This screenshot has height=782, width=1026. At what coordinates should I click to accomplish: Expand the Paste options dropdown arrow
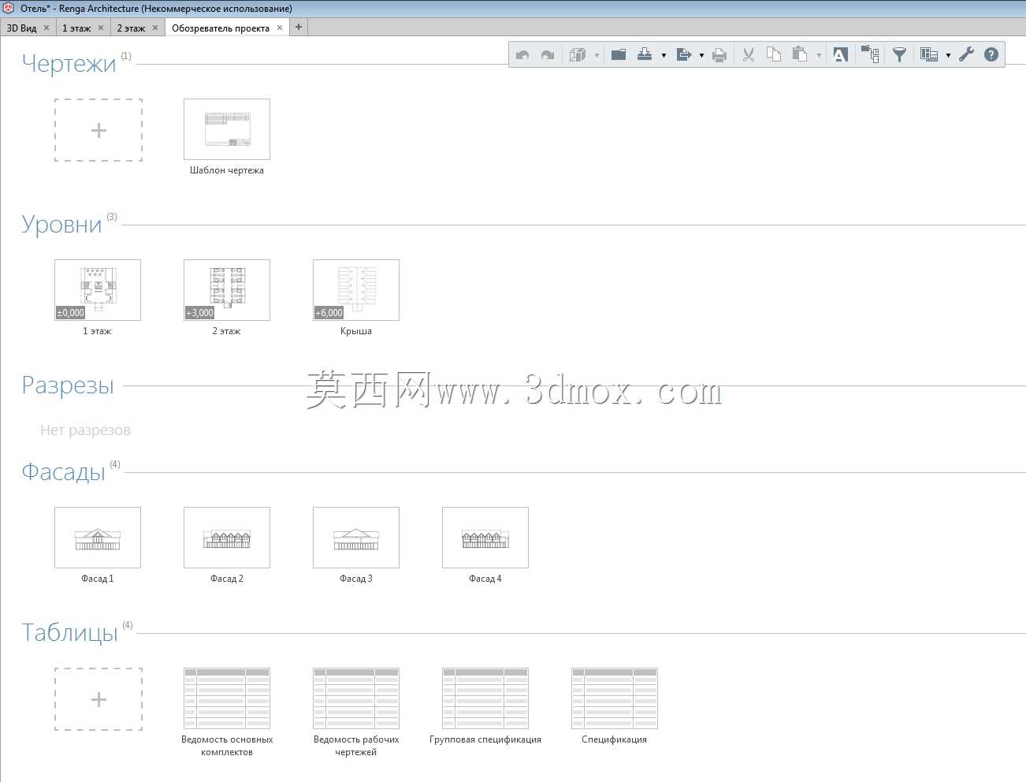click(819, 55)
